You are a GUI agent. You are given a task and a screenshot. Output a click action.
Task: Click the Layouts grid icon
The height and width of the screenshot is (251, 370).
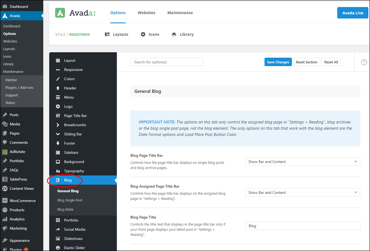(x=107, y=34)
